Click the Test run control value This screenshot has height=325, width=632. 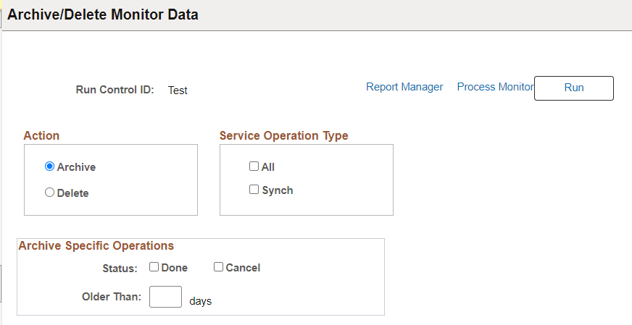(x=178, y=90)
